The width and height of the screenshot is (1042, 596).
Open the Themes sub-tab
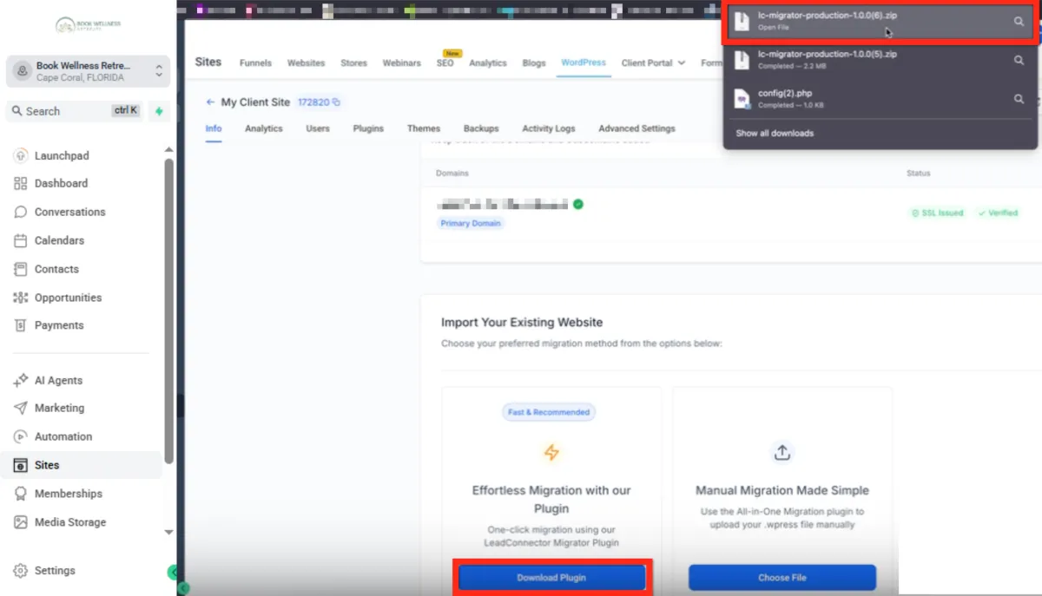424,128
